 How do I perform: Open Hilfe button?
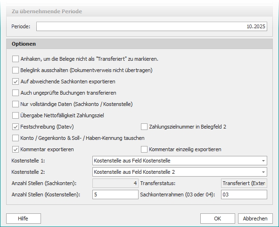(x=24, y=219)
